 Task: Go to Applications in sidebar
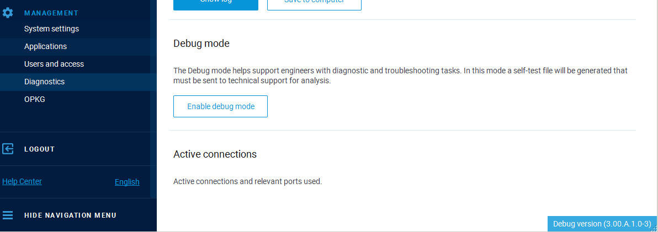point(45,46)
